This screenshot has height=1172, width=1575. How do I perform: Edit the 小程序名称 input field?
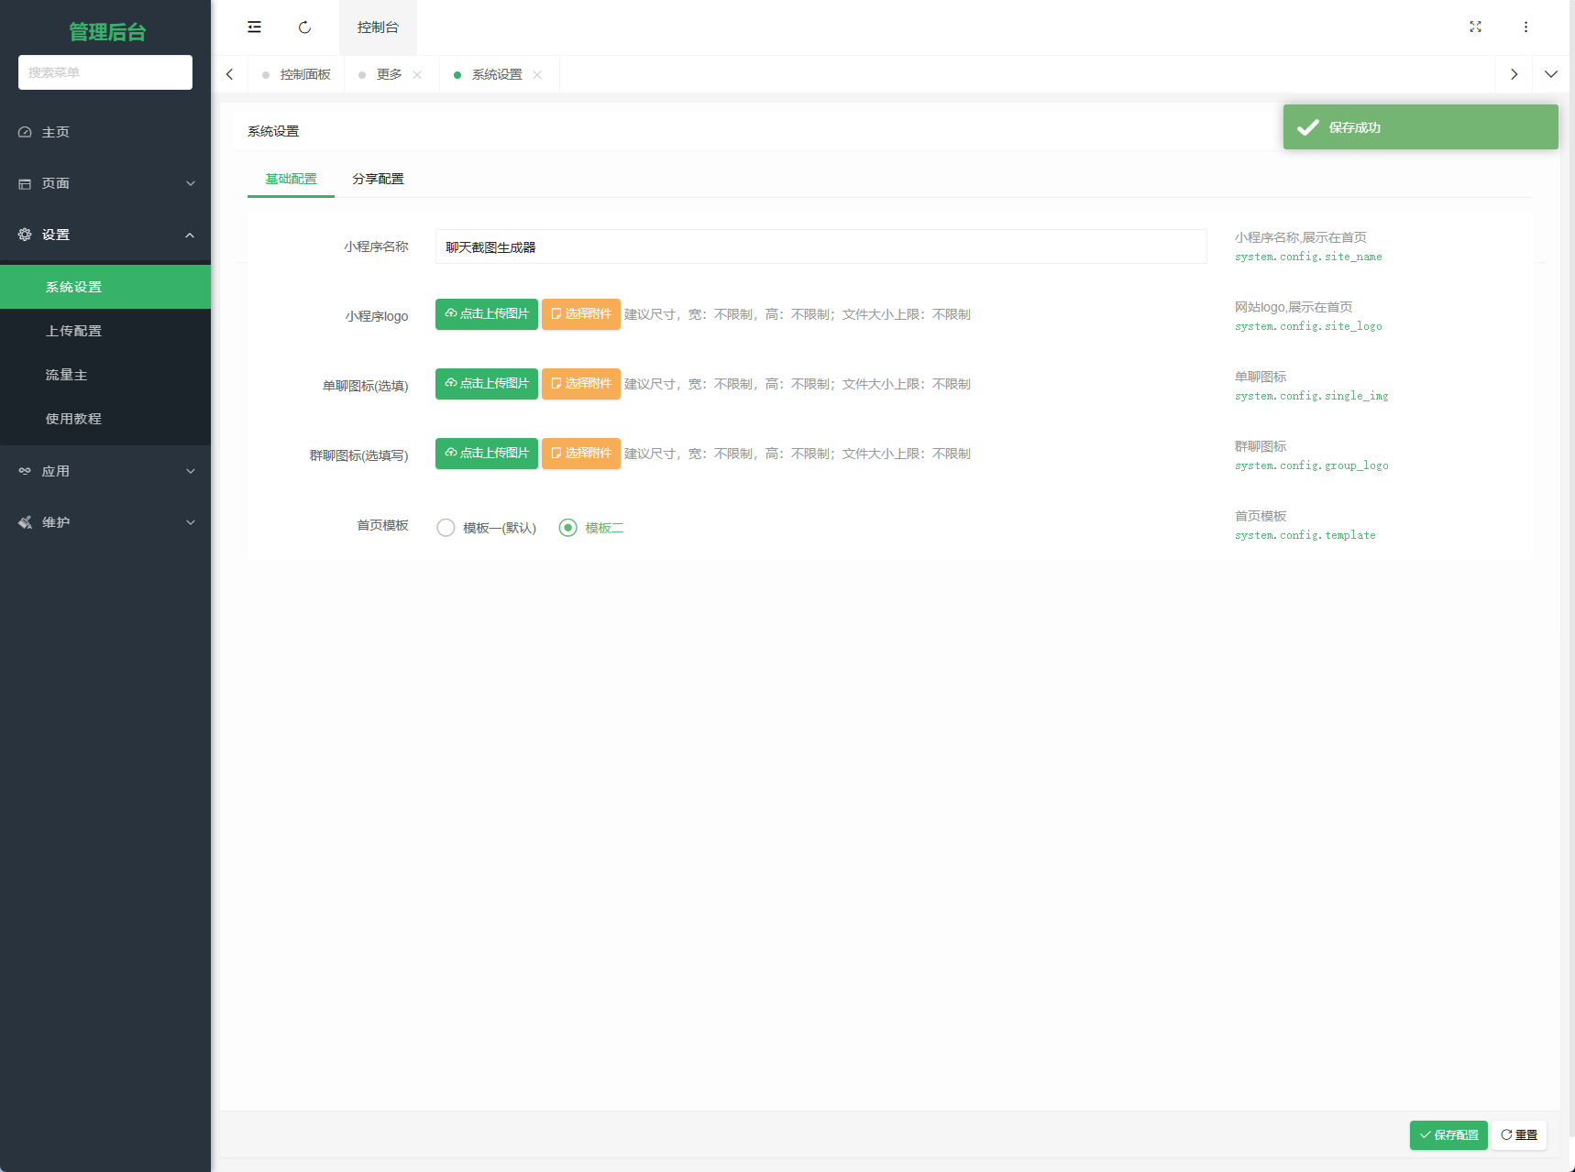[x=821, y=246]
